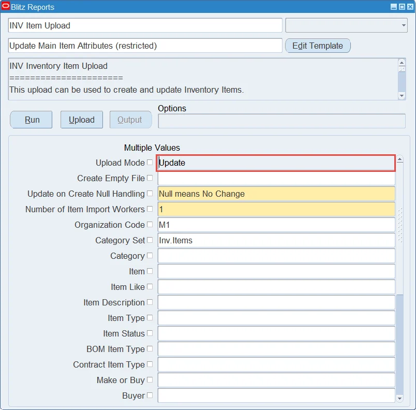Tick Buyer multiple values checkbox
This screenshot has height=410, width=416.
pos(150,395)
